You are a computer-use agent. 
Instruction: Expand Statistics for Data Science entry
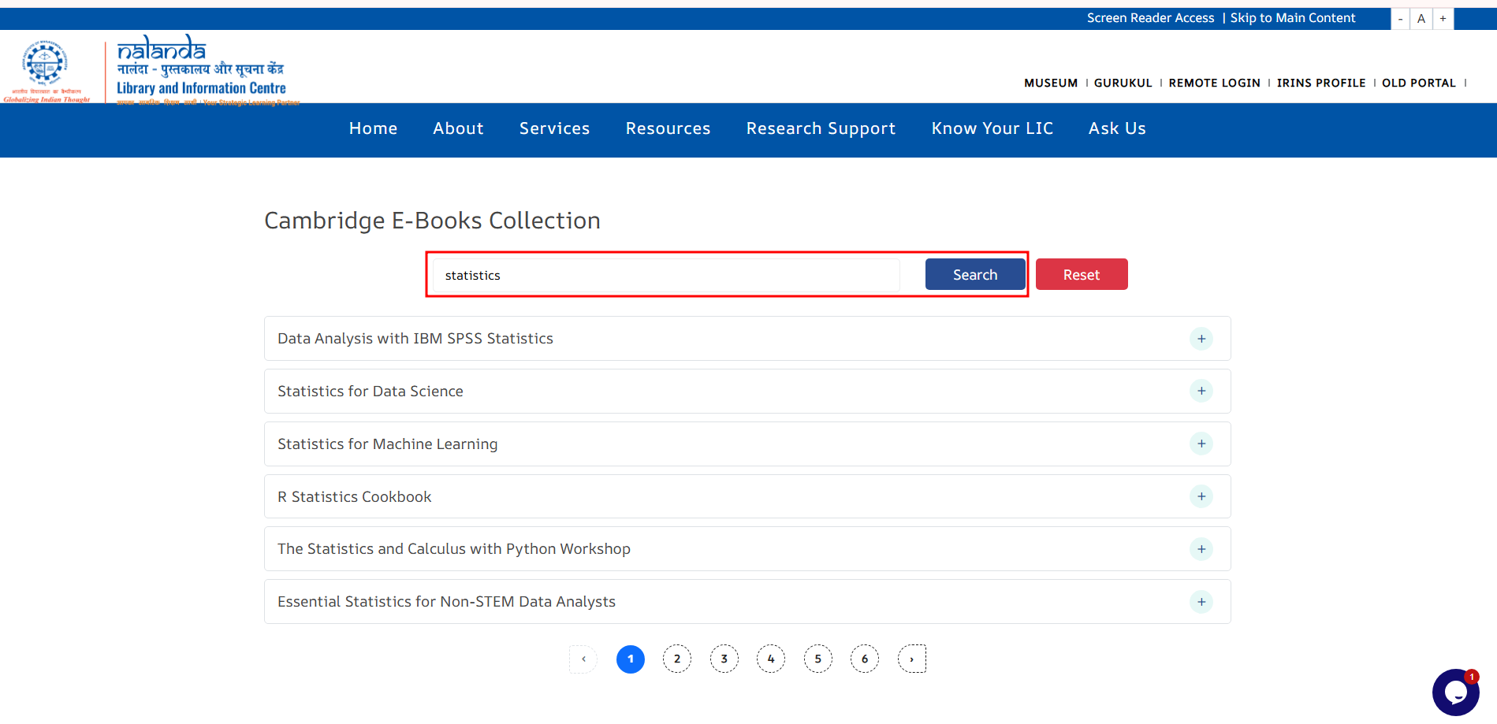tap(1201, 392)
